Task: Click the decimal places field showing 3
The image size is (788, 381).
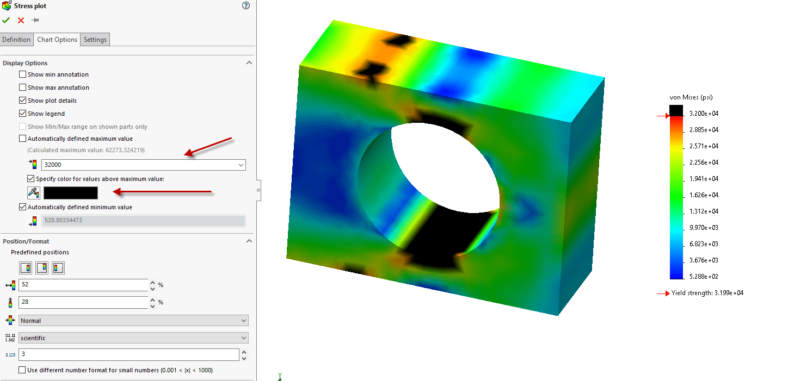Action: 128,354
